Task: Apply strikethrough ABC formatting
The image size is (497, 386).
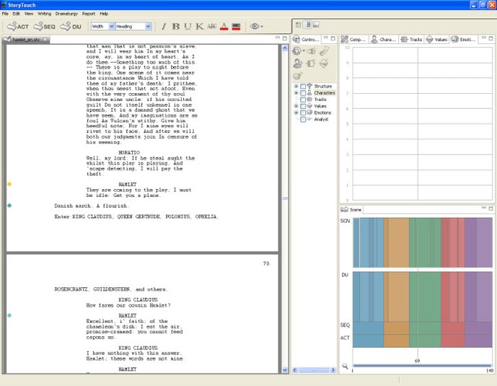Action: [x=212, y=27]
